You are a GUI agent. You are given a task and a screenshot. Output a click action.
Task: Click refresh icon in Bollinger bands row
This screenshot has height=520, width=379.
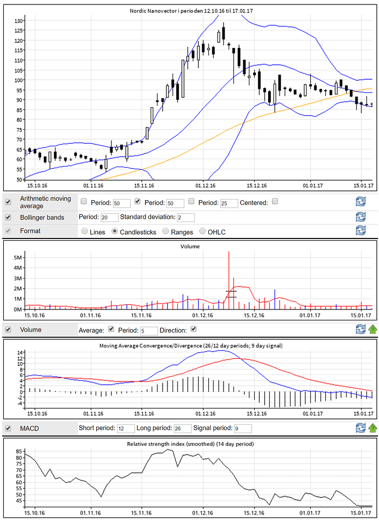[x=360, y=217]
